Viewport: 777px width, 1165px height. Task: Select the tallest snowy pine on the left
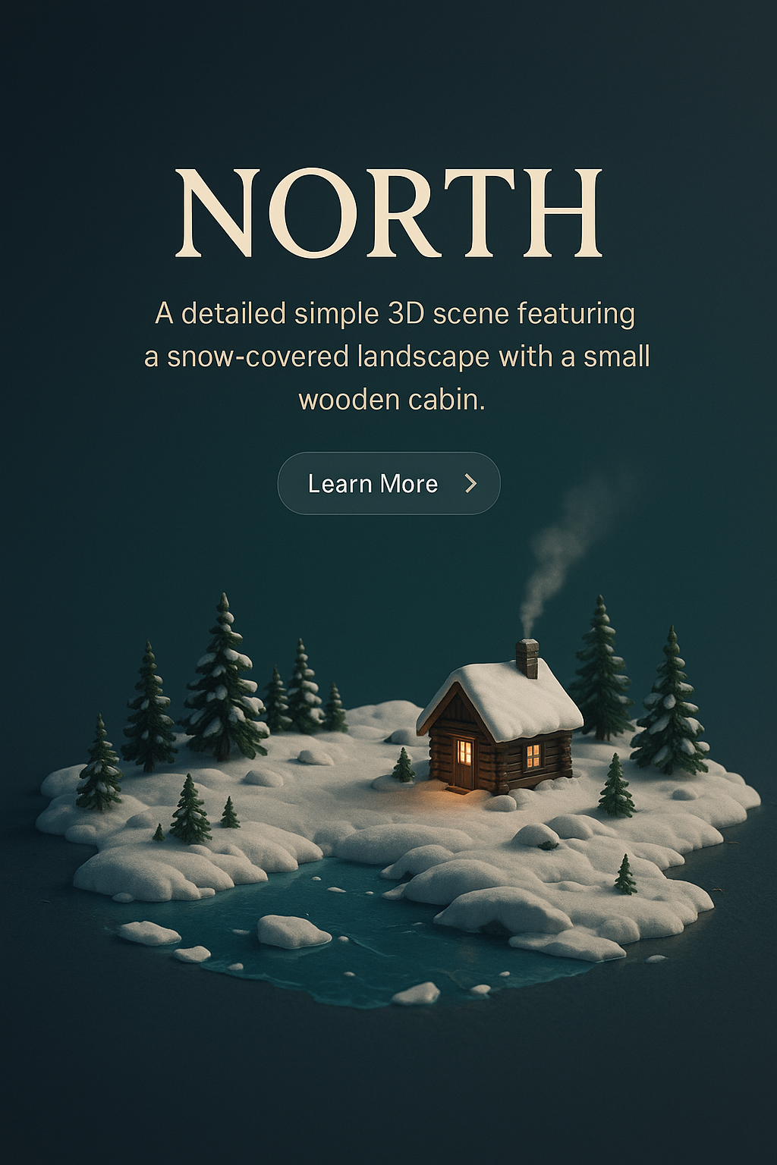tap(225, 679)
